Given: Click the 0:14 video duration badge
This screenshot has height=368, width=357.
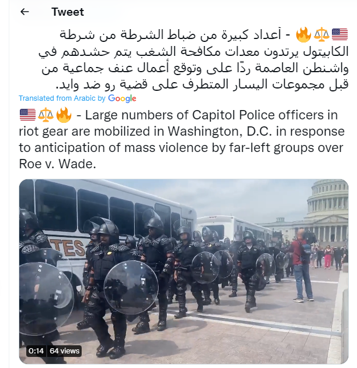Looking at the screenshot, I should (x=36, y=351).
